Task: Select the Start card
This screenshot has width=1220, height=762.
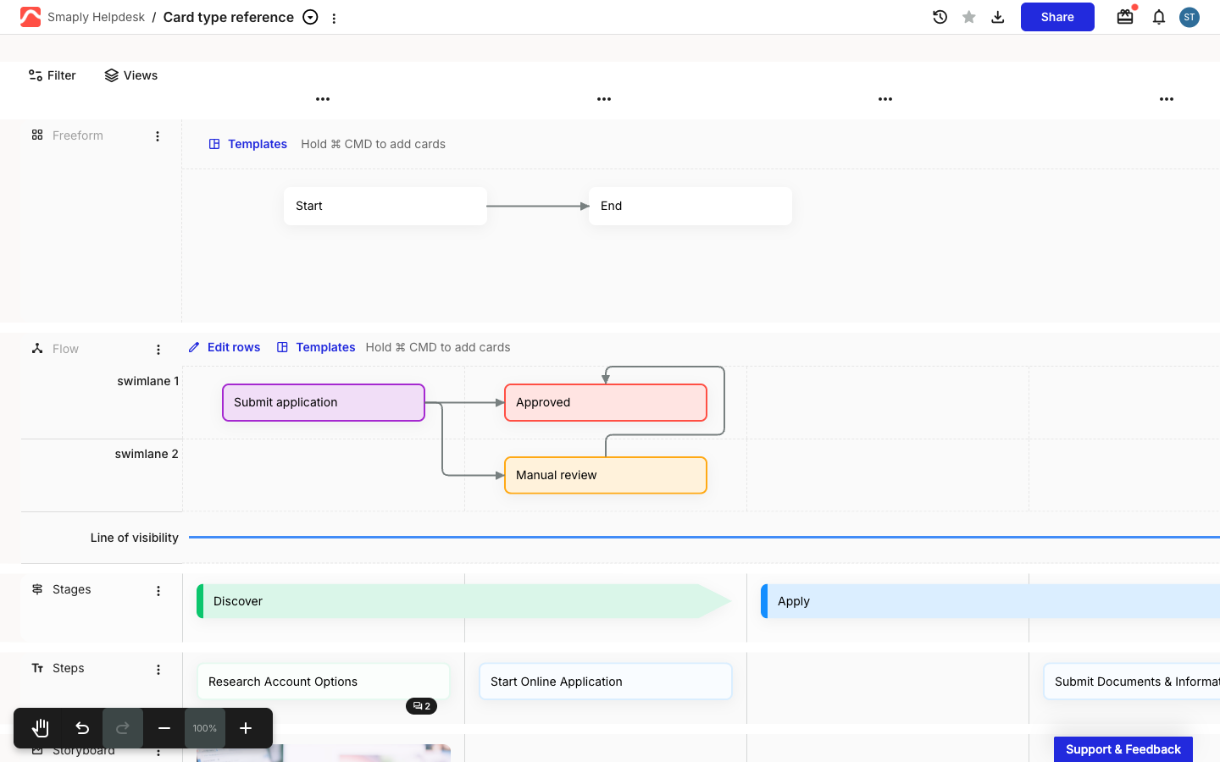Action: click(385, 206)
